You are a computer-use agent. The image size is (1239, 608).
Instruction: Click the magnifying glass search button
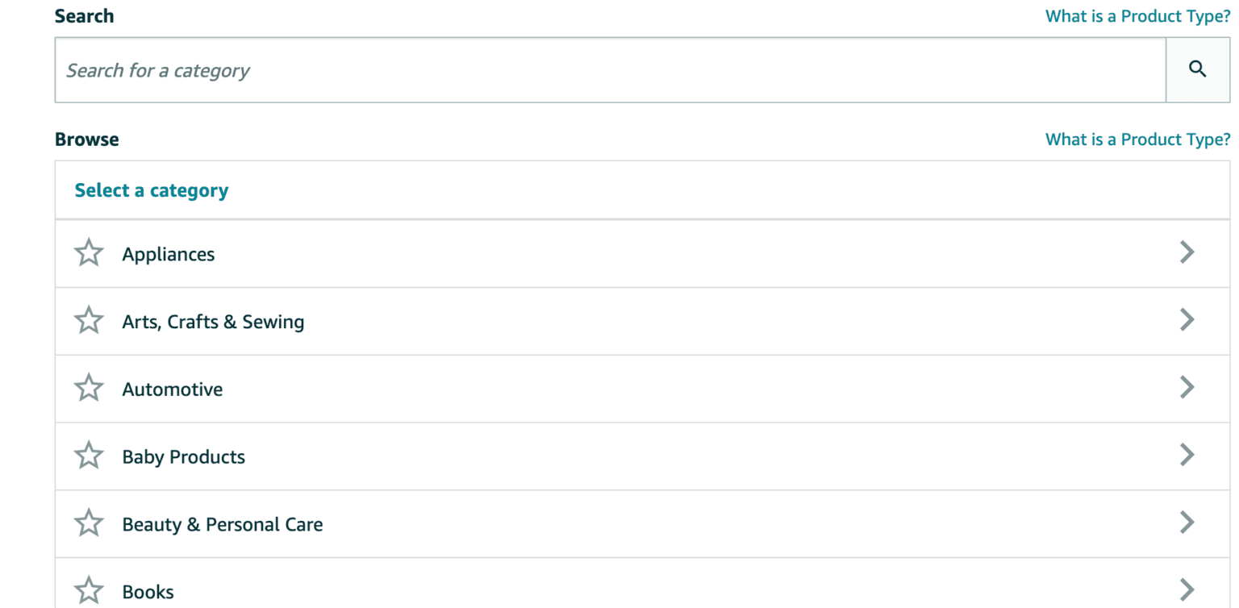(x=1197, y=70)
